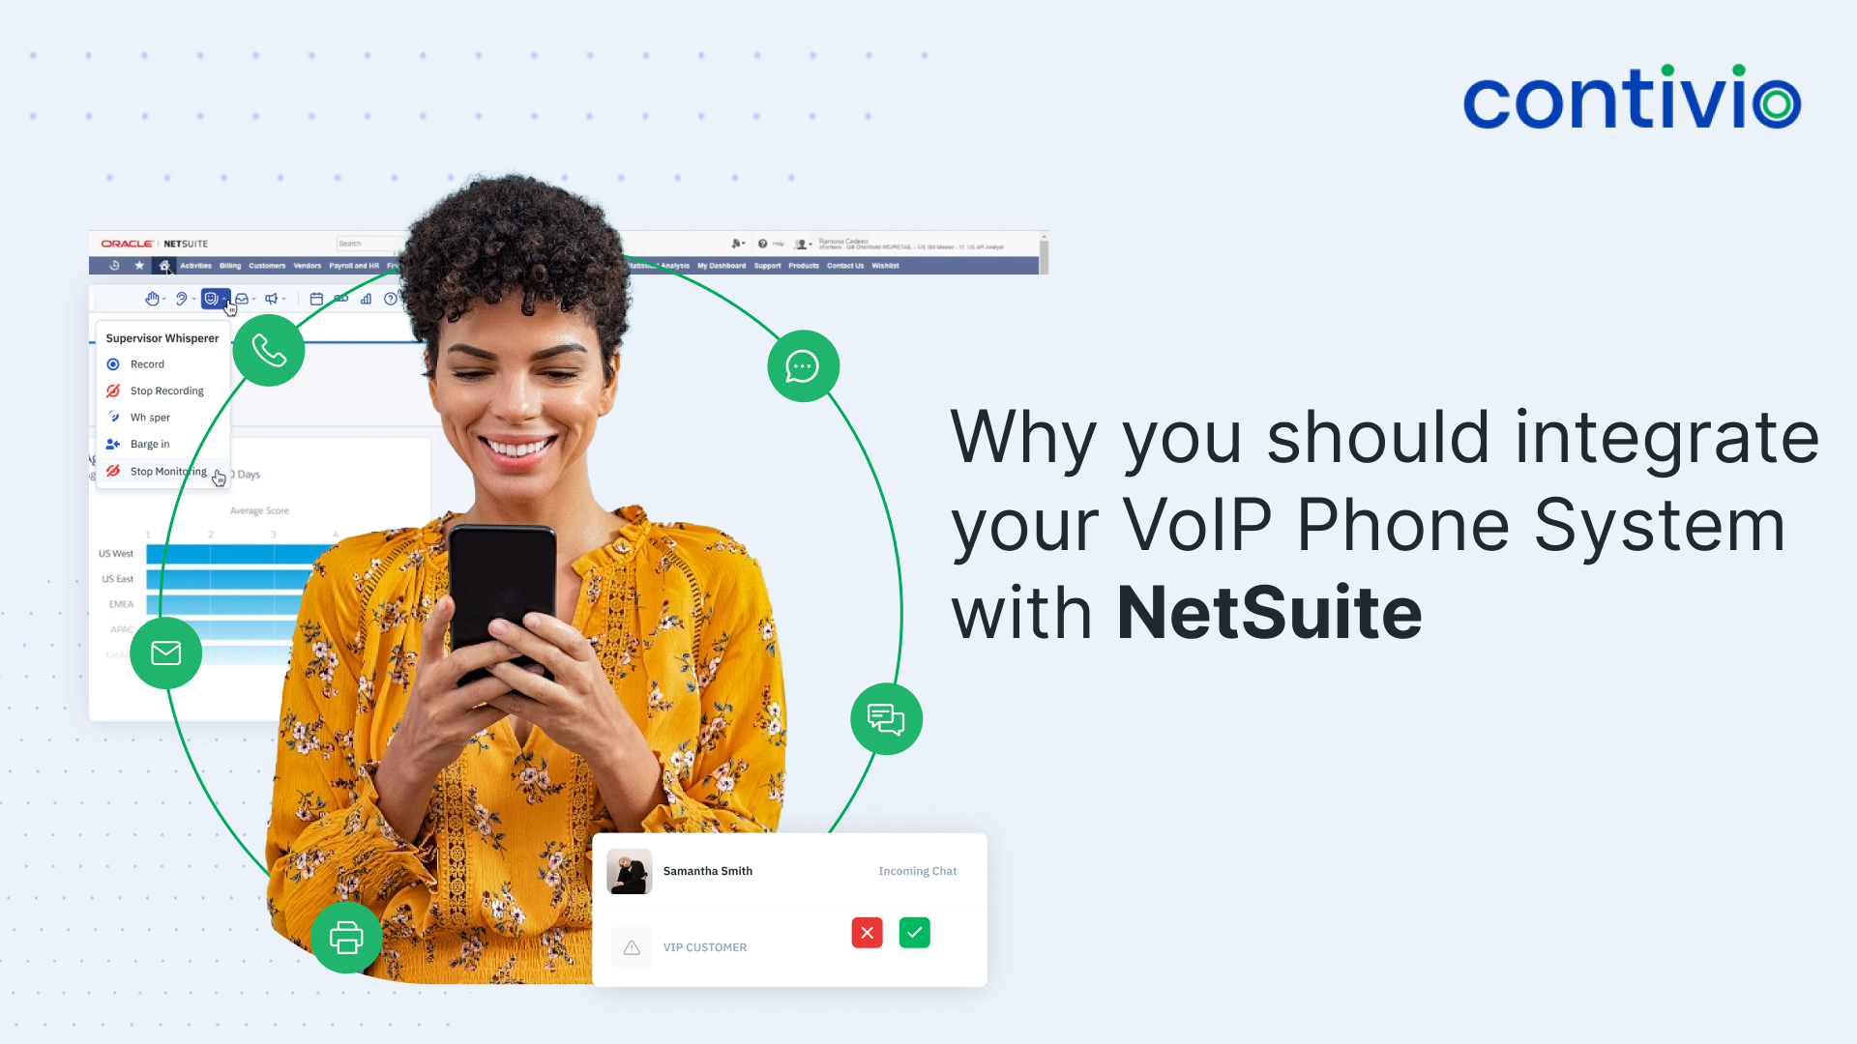Accept incoming chat from Samantha Smith
Screen dimensions: 1857x1044
pyautogui.click(x=917, y=932)
